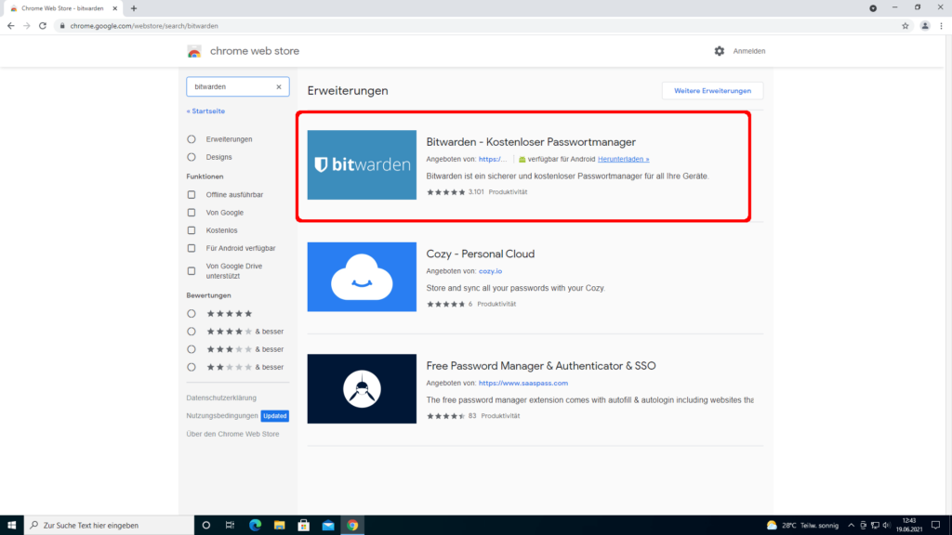The image size is (952, 535).
Task: Open the cozy.io provider link
Action: (x=490, y=271)
